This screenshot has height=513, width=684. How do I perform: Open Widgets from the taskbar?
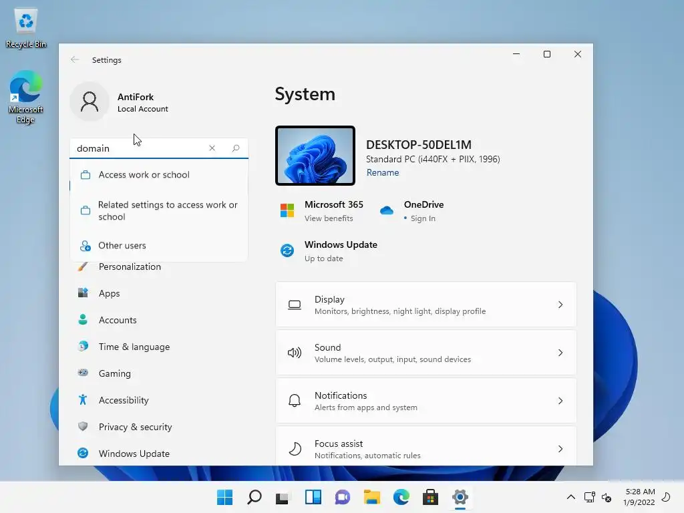point(313,497)
